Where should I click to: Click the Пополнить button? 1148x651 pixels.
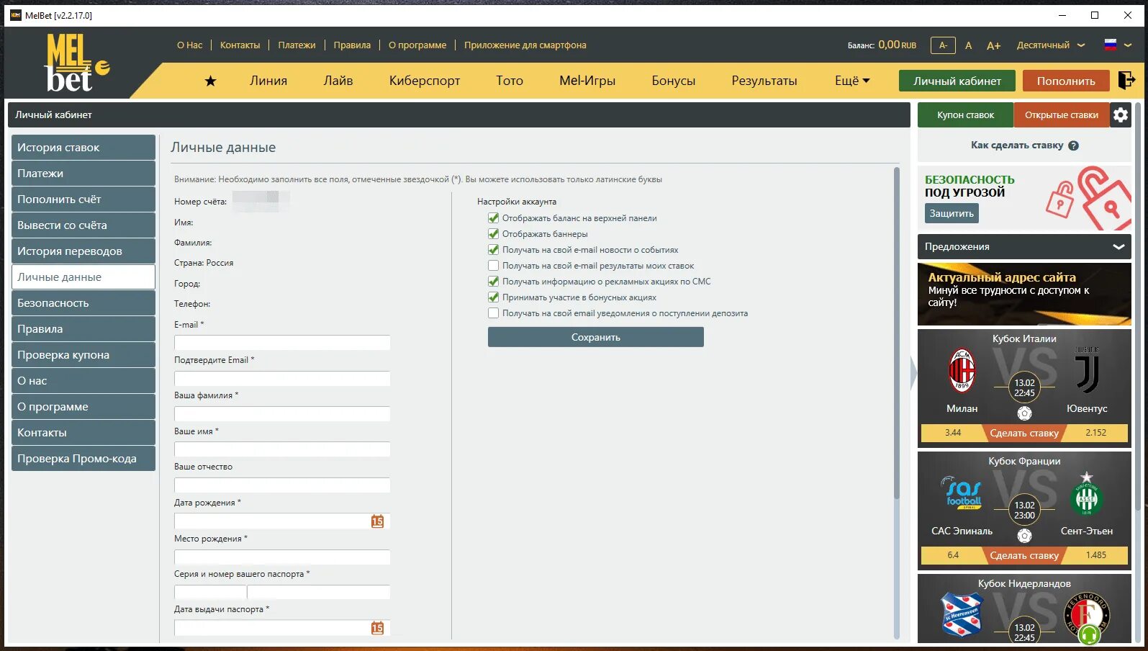click(1066, 81)
